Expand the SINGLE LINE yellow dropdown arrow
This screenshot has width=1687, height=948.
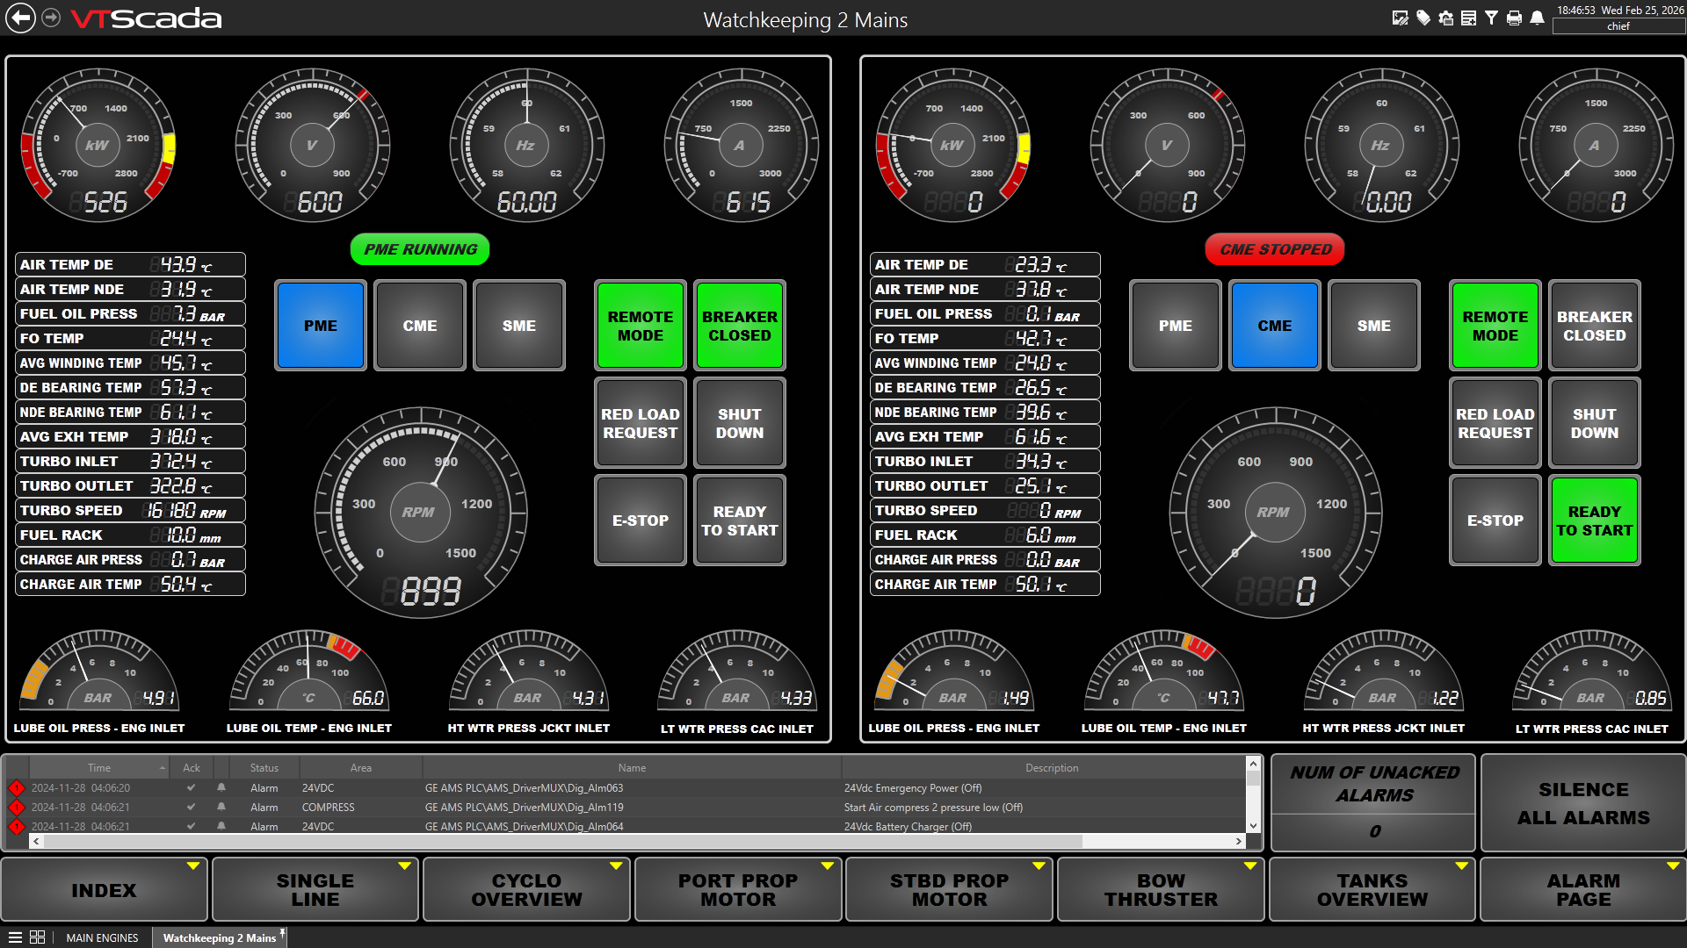point(405,866)
